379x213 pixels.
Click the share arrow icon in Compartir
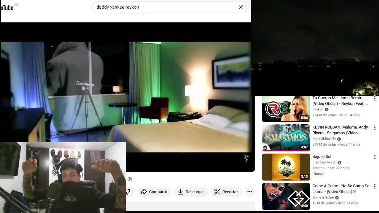pos(144,192)
